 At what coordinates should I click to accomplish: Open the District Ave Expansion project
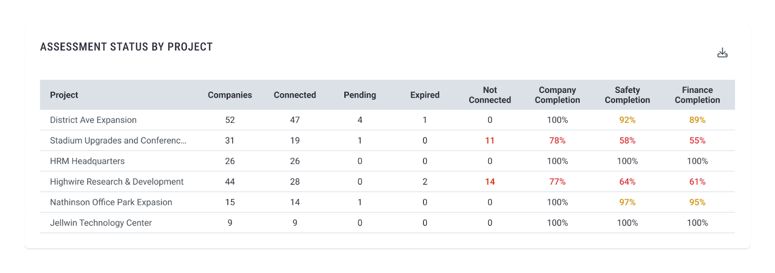(93, 120)
